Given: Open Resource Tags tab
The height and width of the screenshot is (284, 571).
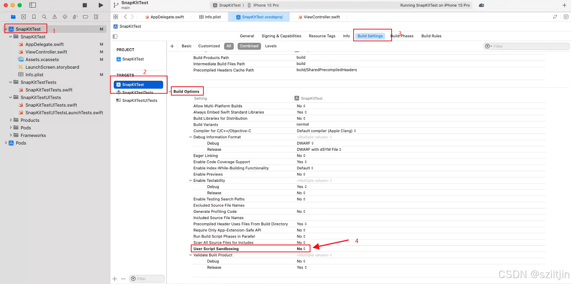Looking at the screenshot, I should (x=322, y=36).
